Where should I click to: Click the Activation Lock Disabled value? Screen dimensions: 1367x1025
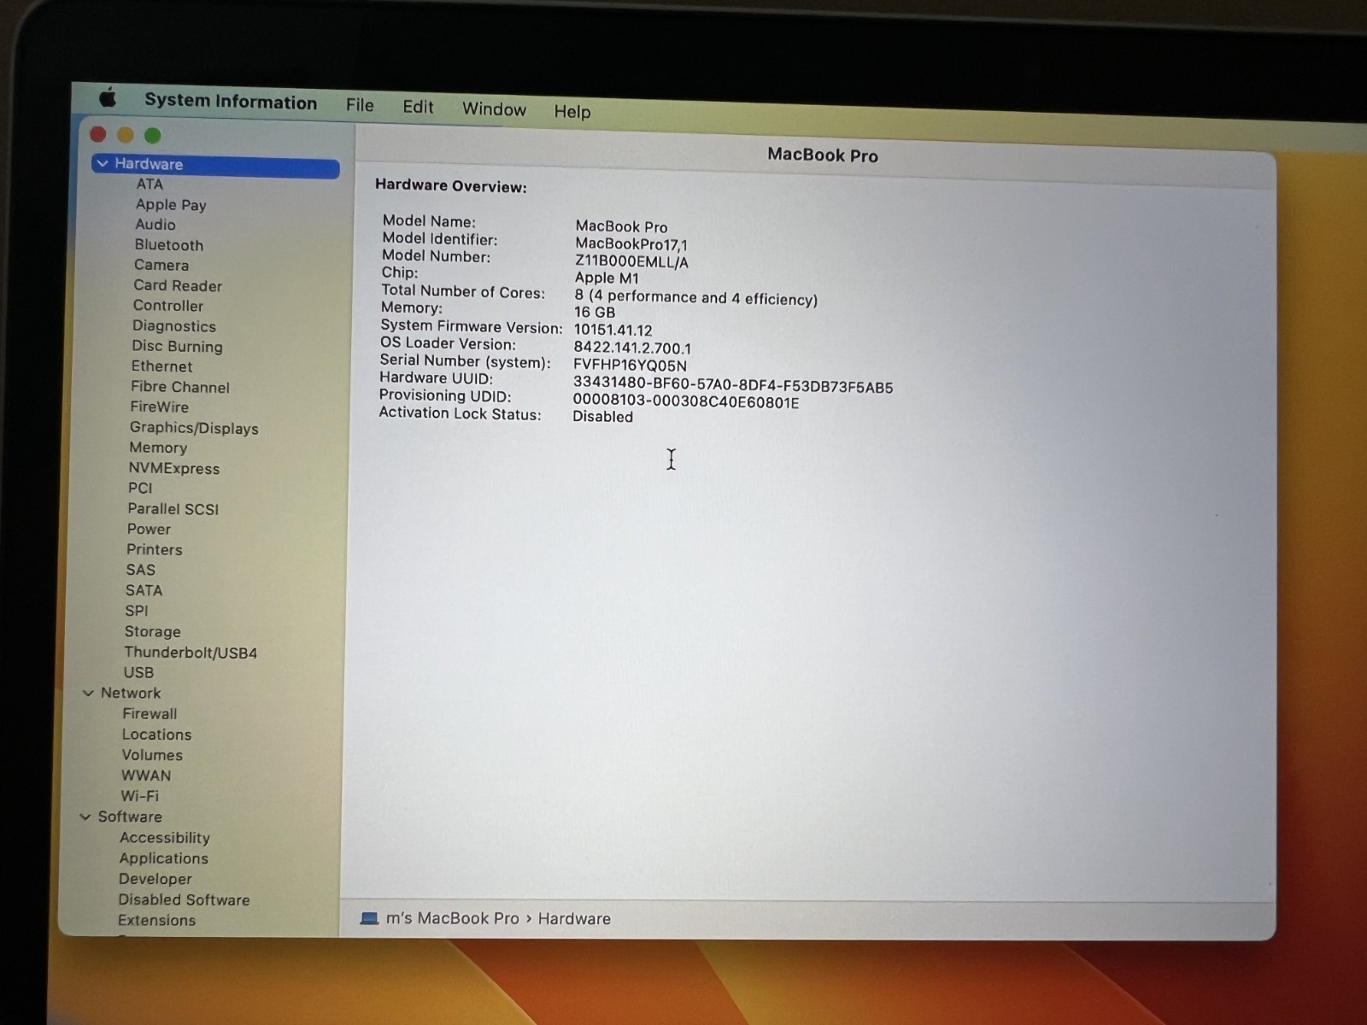coord(603,417)
